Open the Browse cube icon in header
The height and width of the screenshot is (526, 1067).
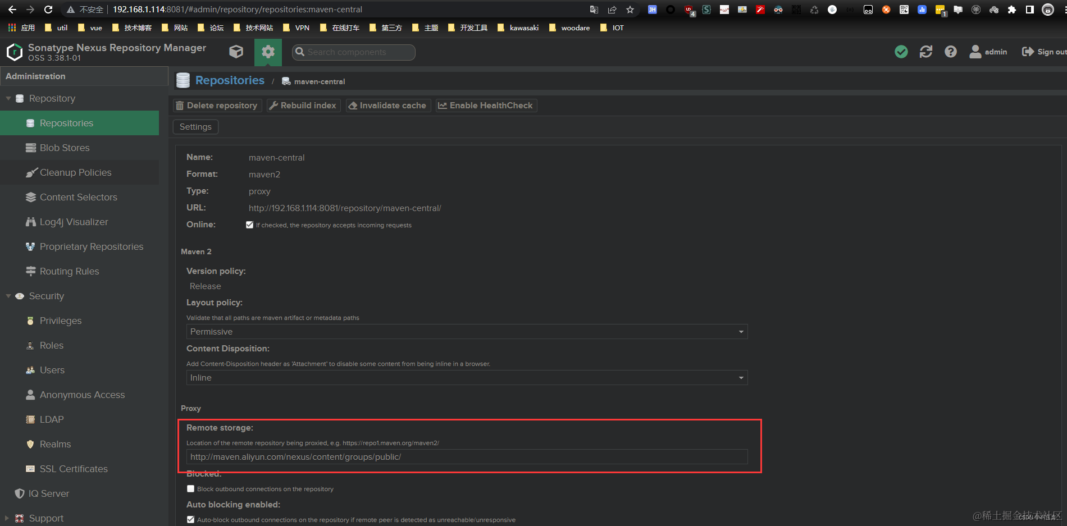pyautogui.click(x=236, y=52)
